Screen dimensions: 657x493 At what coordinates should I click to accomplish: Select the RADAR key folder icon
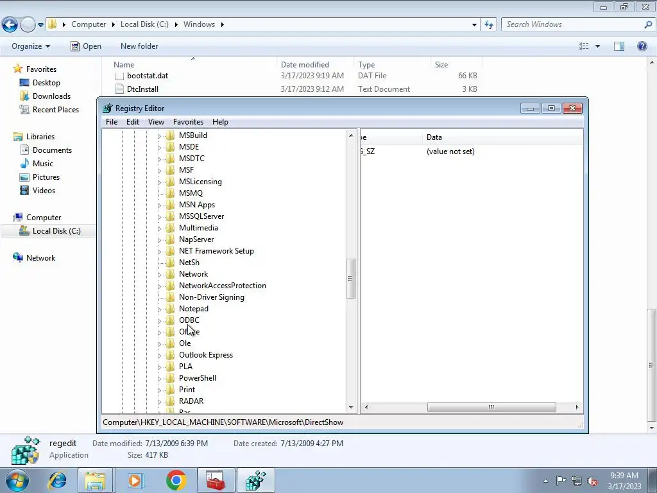tap(170, 401)
